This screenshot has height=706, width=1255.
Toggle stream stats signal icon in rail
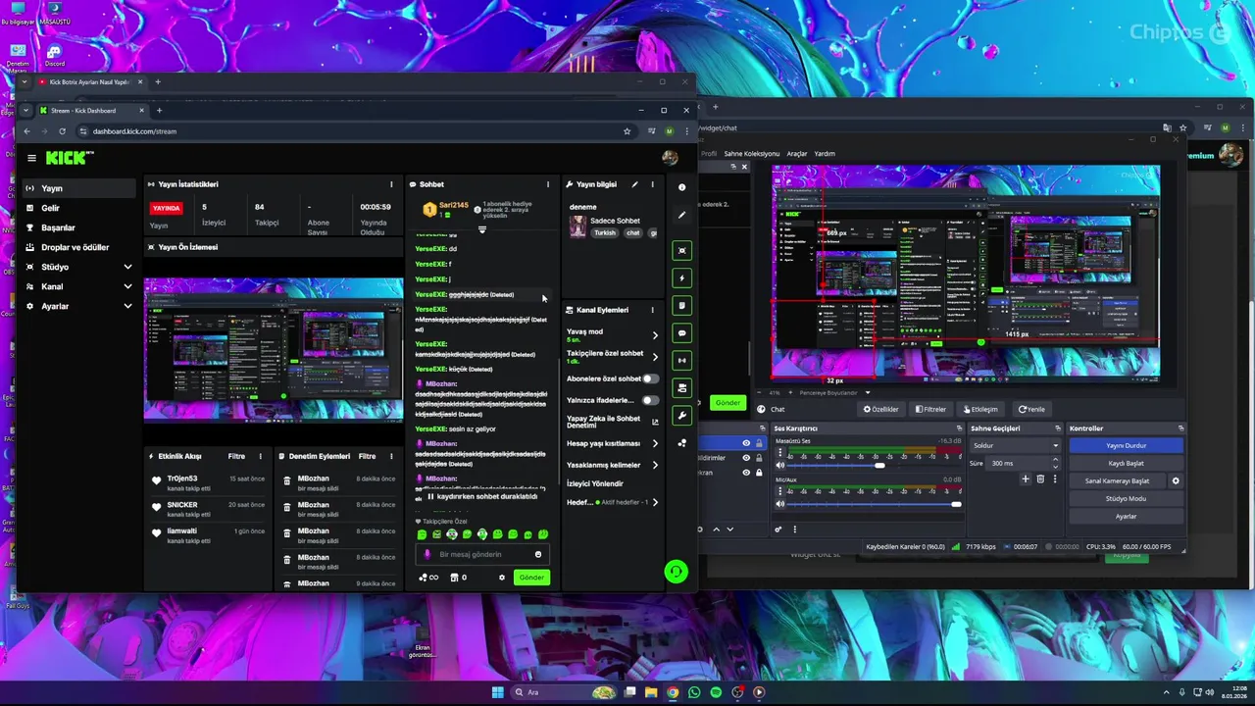click(682, 360)
